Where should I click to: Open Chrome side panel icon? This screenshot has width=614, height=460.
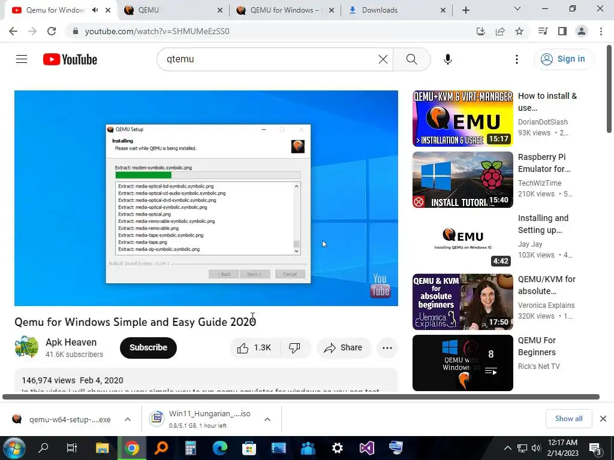[x=562, y=31]
